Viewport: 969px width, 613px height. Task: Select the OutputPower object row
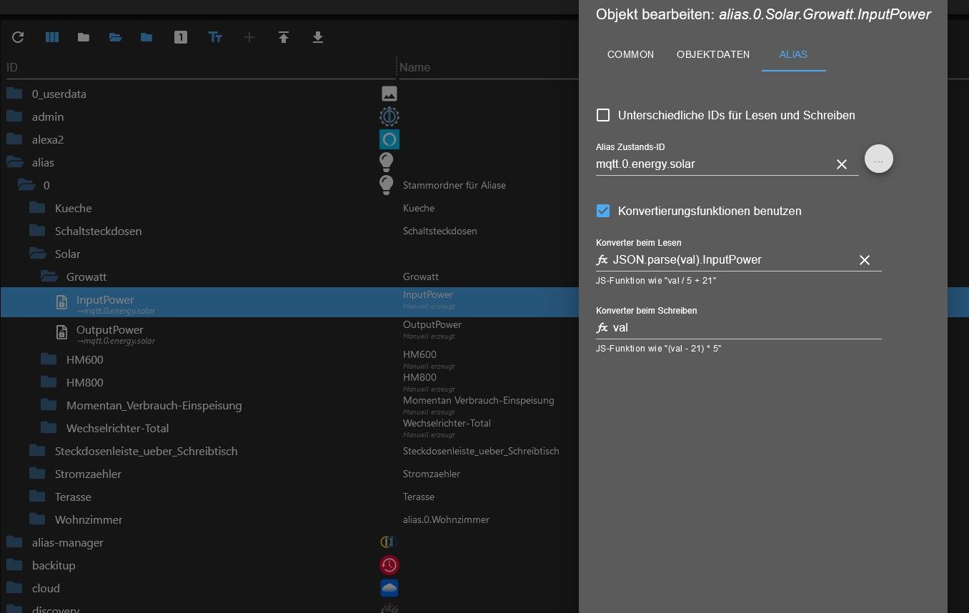tap(109, 330)
